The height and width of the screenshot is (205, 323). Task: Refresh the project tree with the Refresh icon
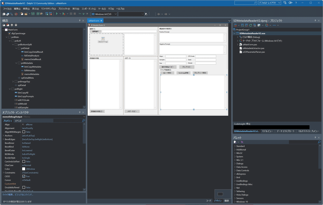[251, 25]
